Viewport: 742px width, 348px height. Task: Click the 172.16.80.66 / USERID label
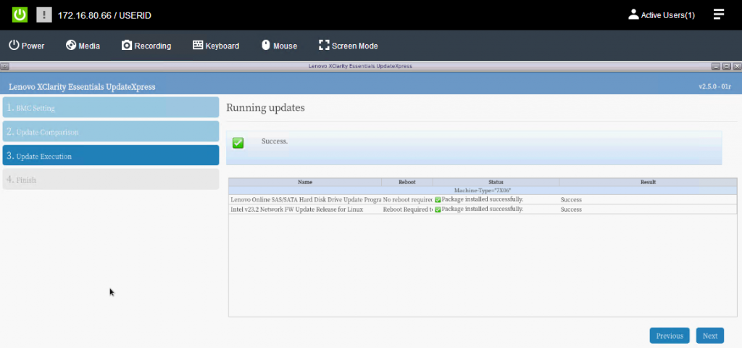click(x=104, y=16)
